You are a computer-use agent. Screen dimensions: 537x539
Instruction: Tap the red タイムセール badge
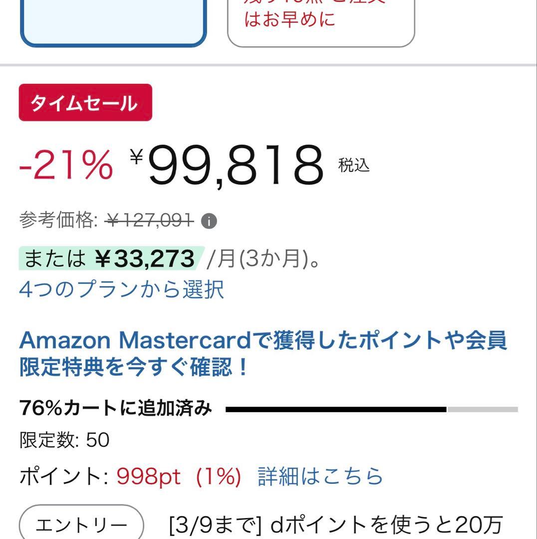point(85,103)
